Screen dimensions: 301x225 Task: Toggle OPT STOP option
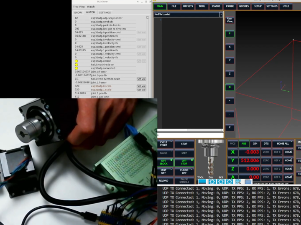coord(184,162)
